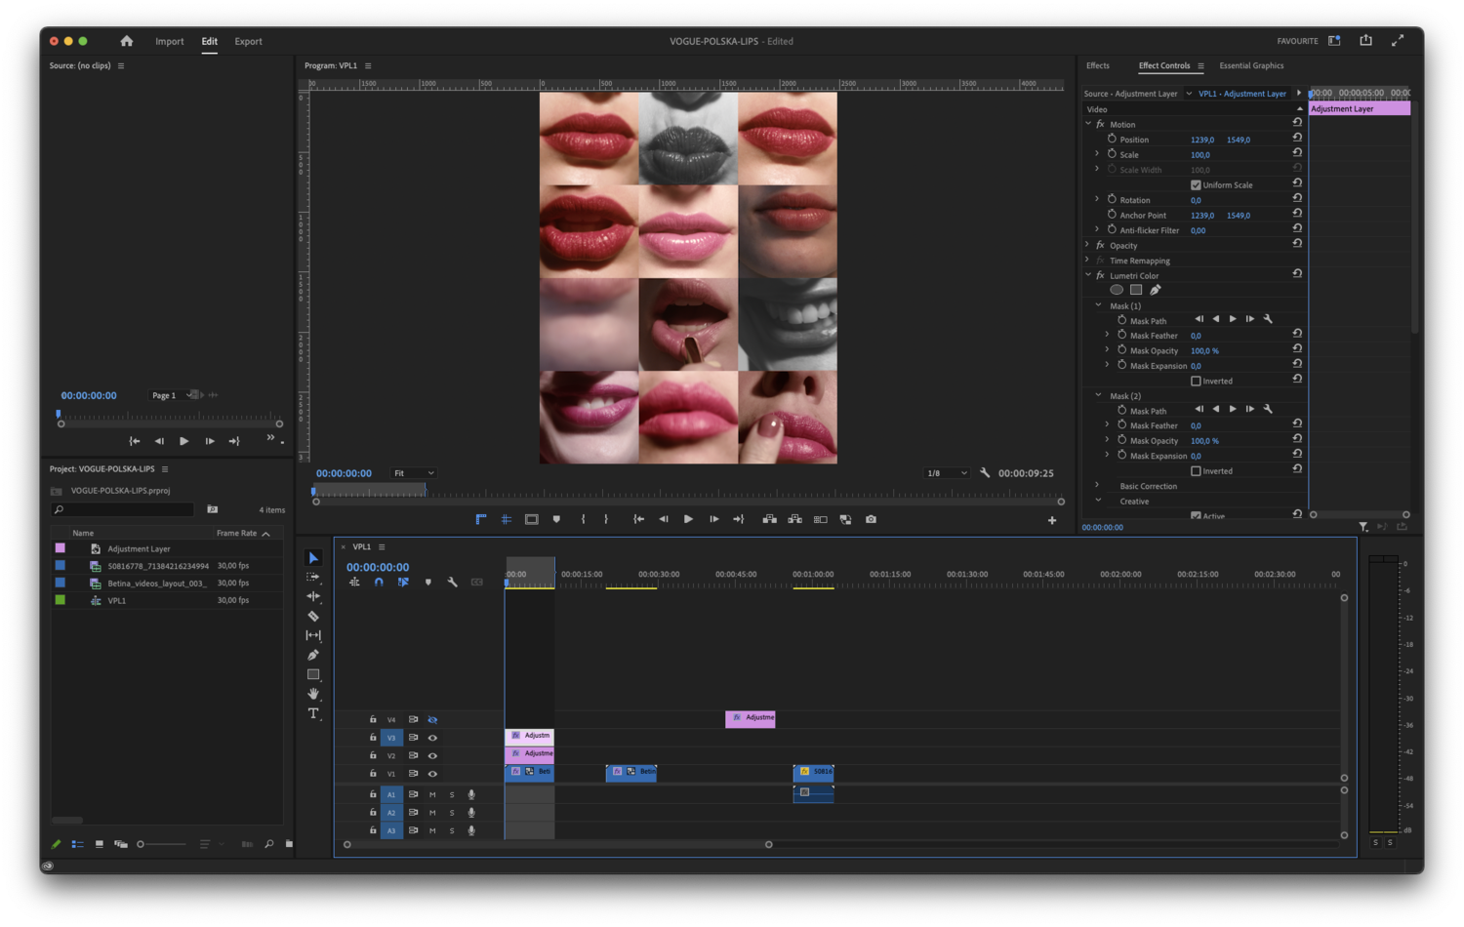Select the Razor tool
This screenshot has height=927, width=1464.
tap(313, 617)
